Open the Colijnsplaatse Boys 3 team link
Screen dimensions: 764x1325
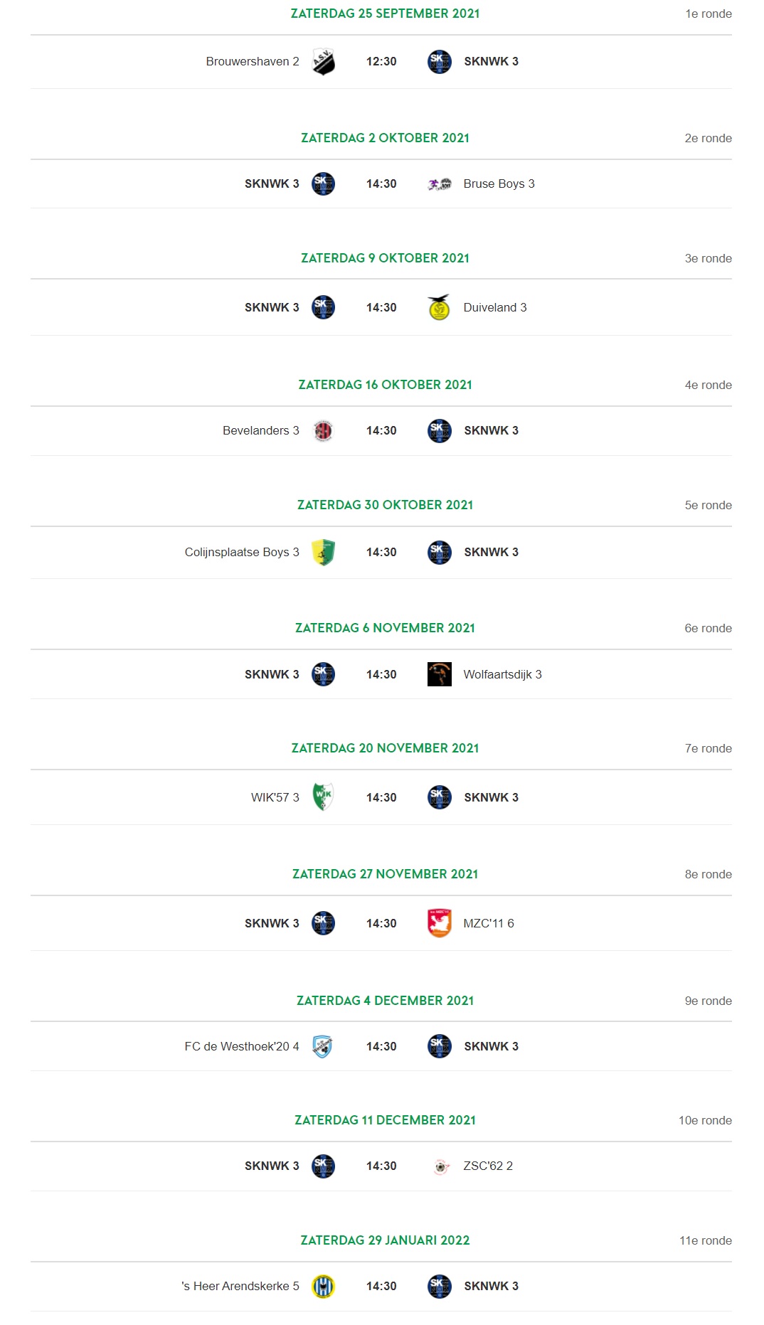[242, 553]
